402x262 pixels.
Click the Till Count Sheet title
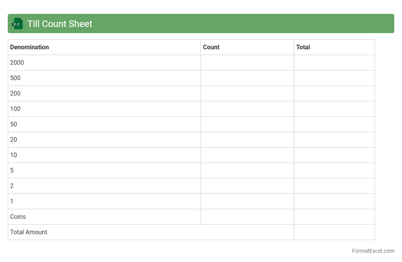(x=60, y=24)
